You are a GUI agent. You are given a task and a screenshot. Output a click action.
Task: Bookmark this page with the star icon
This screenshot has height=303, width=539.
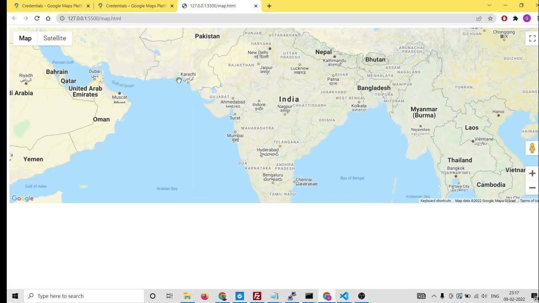[x=490, y=19]
